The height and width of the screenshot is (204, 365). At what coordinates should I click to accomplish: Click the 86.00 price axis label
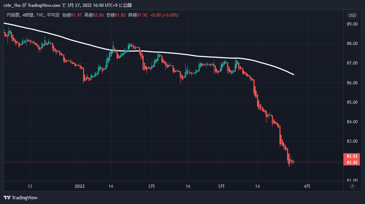point(352,83)
